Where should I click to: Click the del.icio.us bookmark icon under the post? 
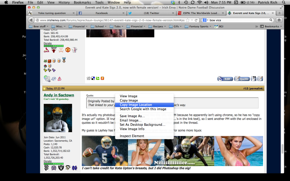(93, 78)
